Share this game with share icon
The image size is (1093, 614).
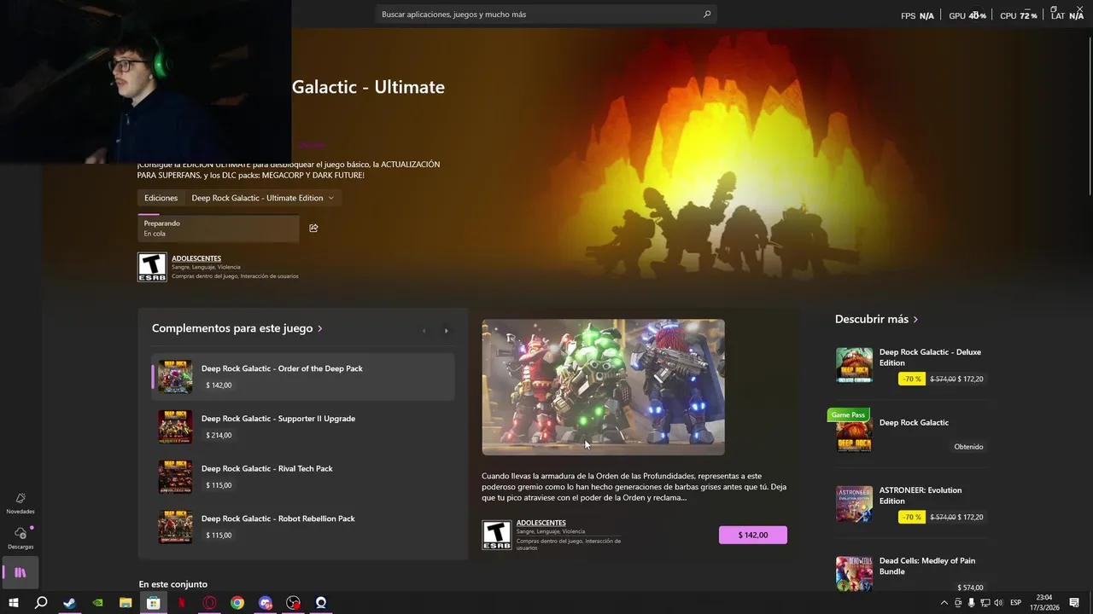pyautogui.click(x=313, y=228)
